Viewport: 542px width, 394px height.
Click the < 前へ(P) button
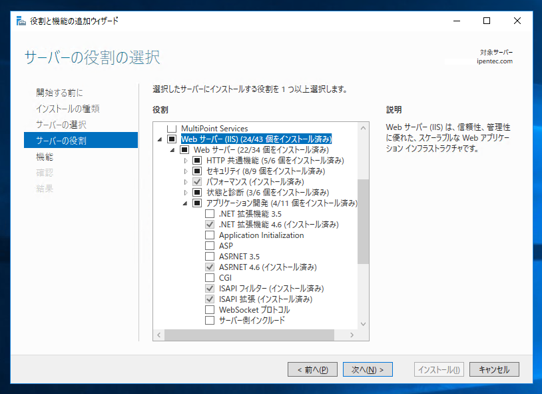coord(312,369)
